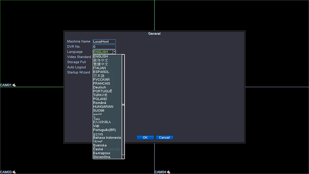Collapse the Language dropdown arrow
The image size is (309, 174).
[x=114, y=52]
